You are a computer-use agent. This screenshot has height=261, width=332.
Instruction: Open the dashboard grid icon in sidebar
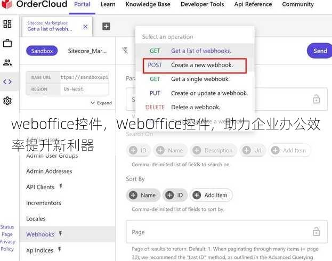coord(7,24)
